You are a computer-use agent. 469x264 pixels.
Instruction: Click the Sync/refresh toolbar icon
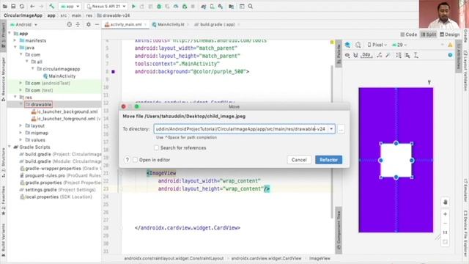22,7
